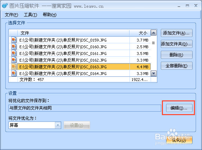Click the 文件 column header

tap(74, 33)
